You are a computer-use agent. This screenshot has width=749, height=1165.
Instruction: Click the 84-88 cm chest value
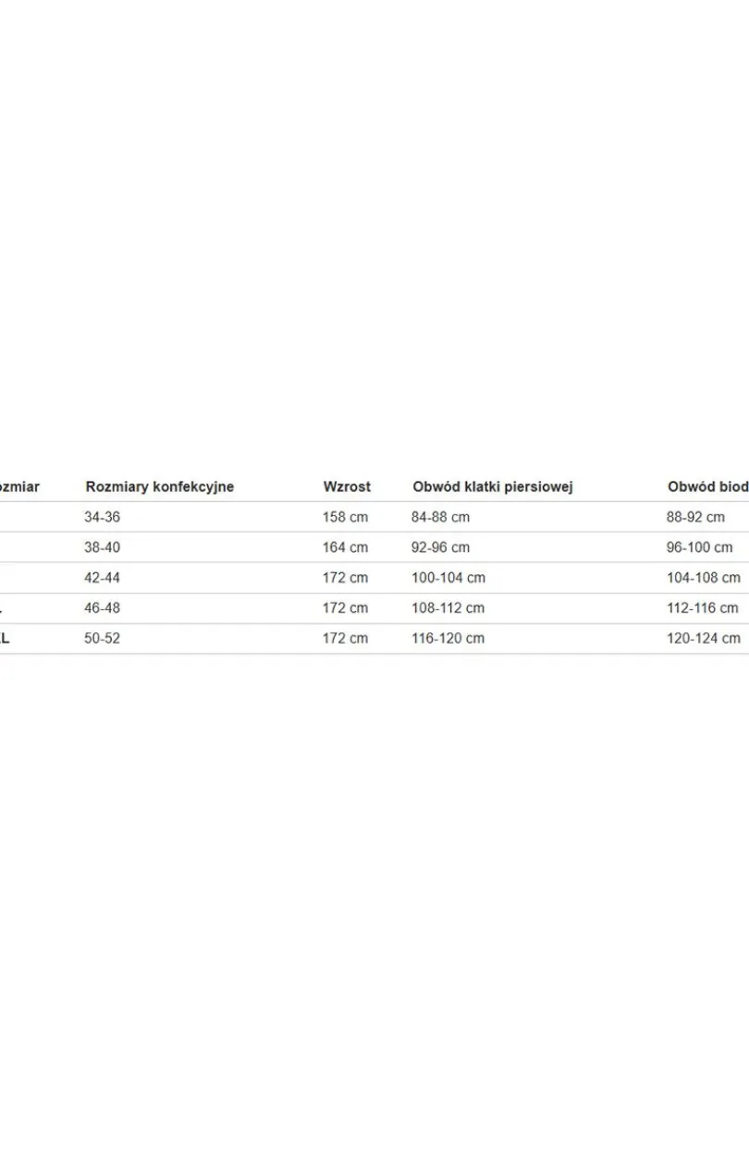440,517
